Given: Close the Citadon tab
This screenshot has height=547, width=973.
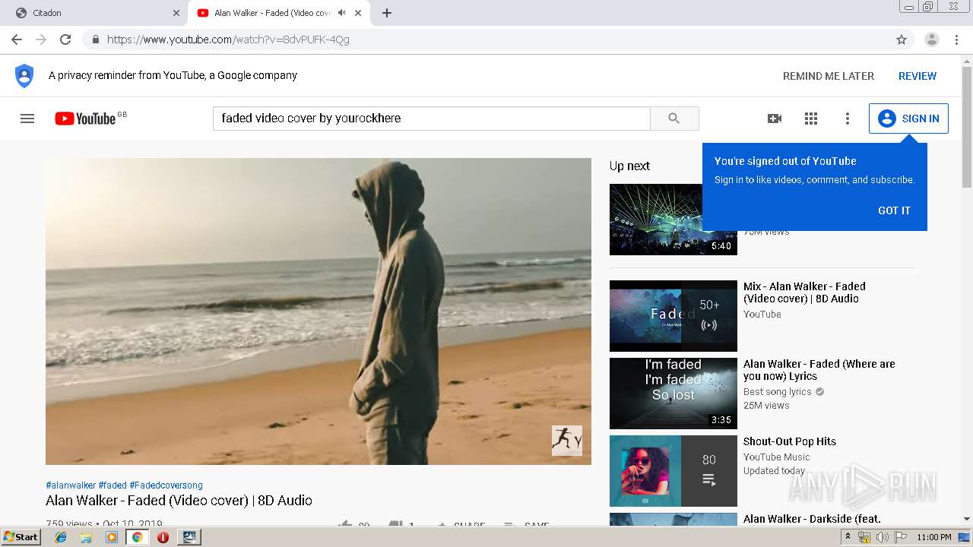Looking at the screenshot, I should coord(176,13).
